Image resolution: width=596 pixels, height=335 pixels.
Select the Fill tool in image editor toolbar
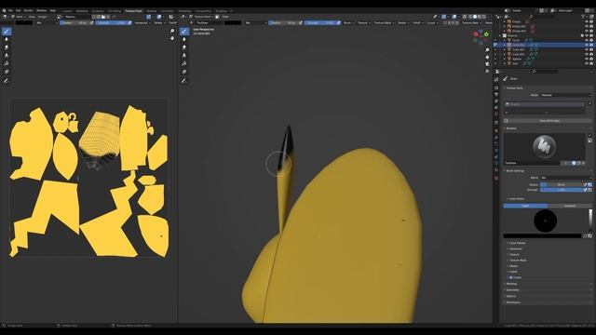[x=7, y=63]
